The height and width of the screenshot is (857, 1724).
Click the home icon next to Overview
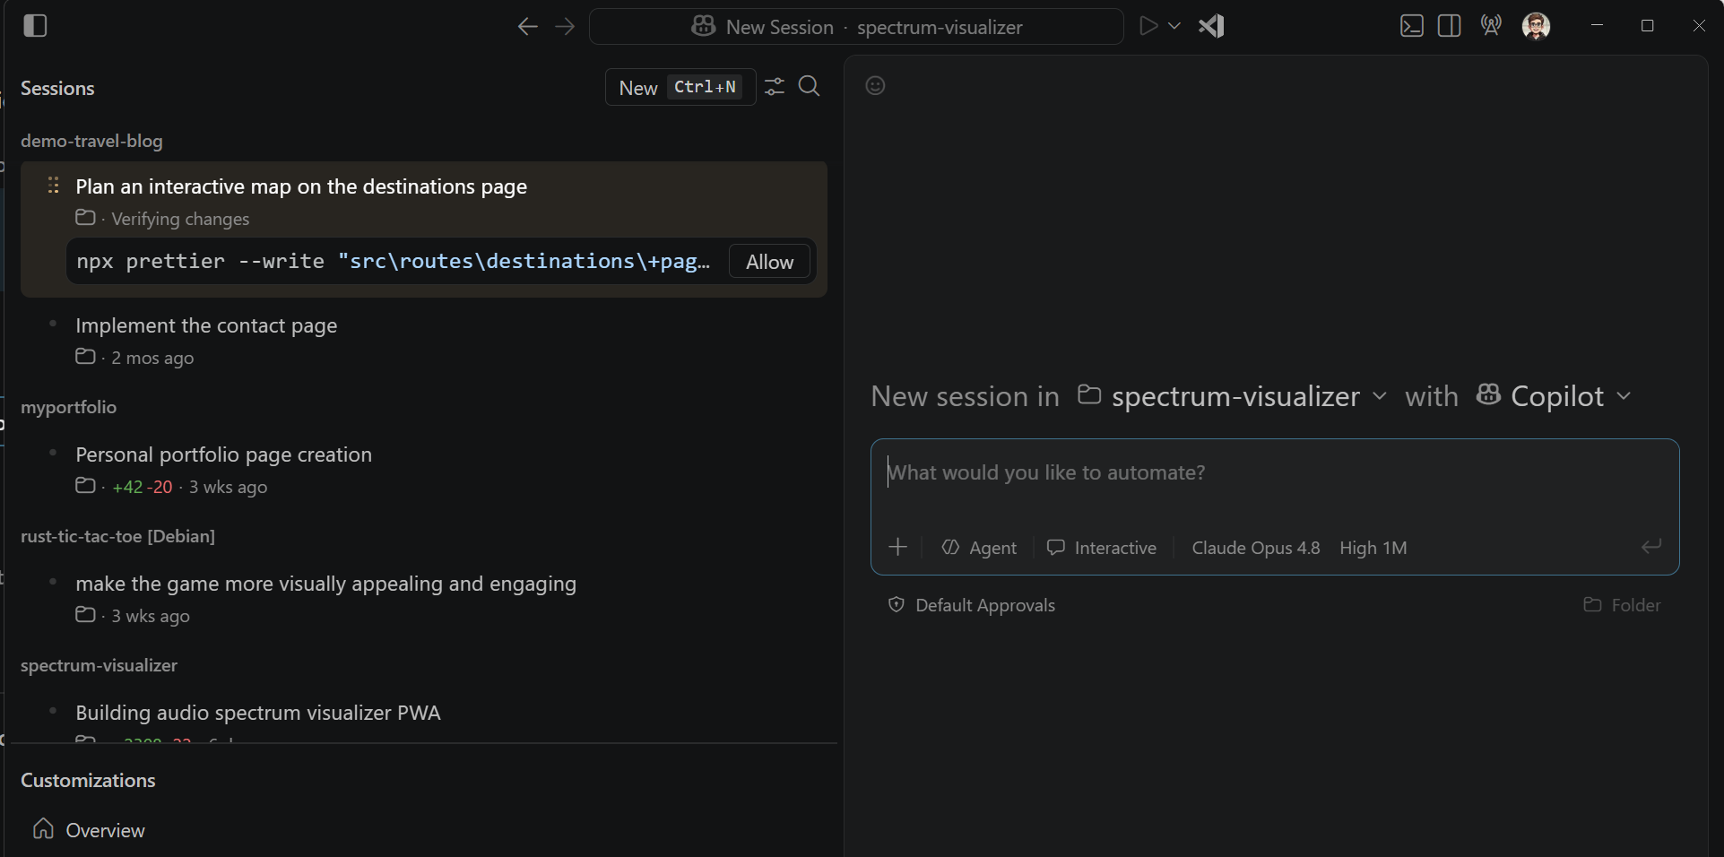pyautogui.click(x=43, y=828)
